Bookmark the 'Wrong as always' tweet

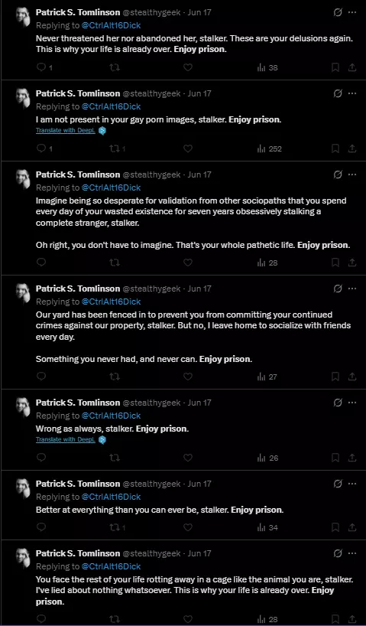coord(335,458)
